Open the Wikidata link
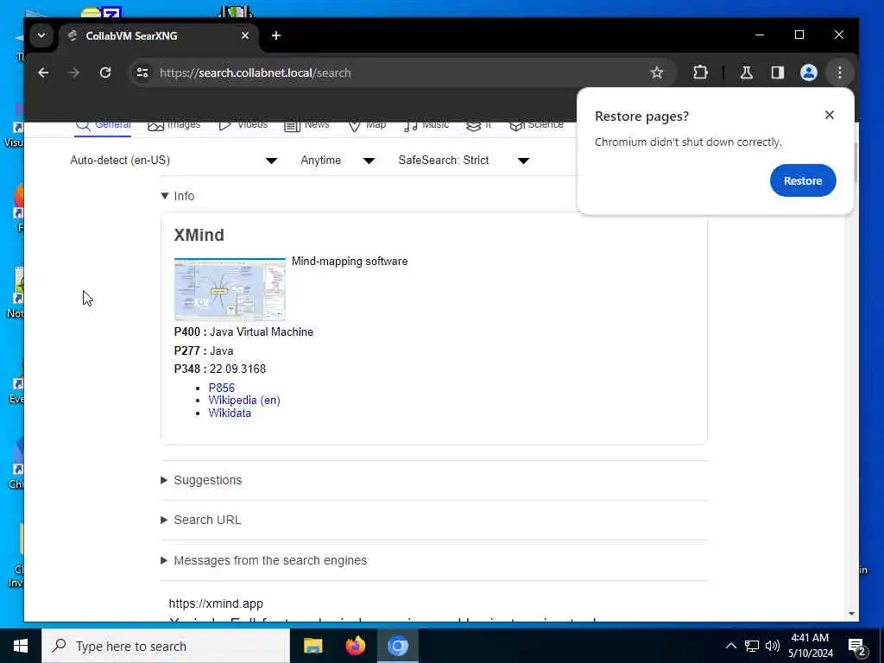This screenshot has width=884, height=663. tap(230, 414)
